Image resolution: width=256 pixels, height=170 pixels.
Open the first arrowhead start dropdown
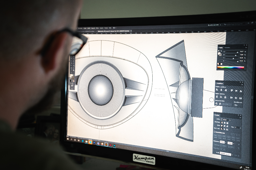point(225,142)
